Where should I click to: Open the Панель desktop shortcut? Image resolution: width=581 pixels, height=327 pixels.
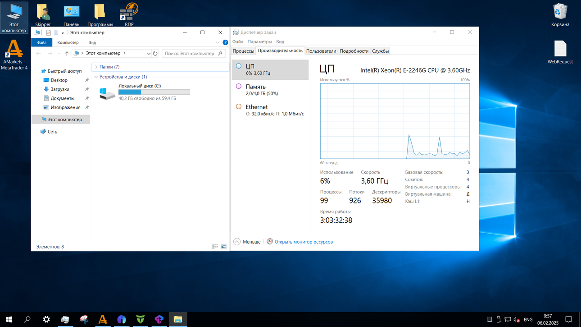(72, 15)
